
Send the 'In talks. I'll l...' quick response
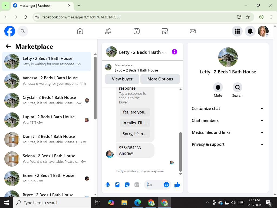135,123
